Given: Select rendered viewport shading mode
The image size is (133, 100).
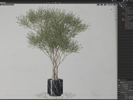Looking at the screenshot, I should click(x=113, y=5).
